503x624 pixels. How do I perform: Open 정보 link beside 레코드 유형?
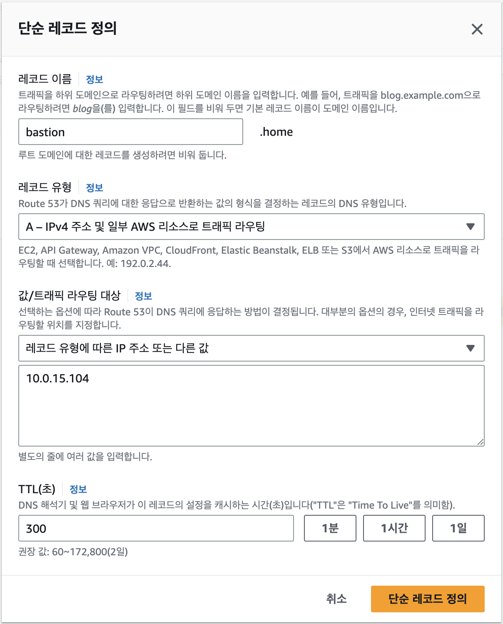pyautogui.click(x=95, y=187)
